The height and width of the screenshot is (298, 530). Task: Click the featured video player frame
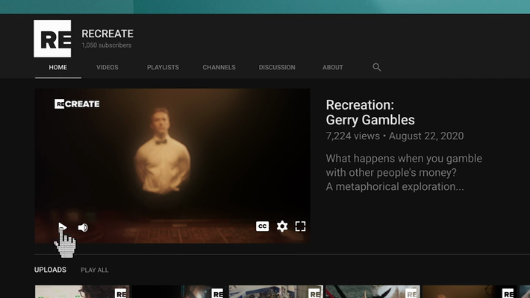tap(172, 165)
